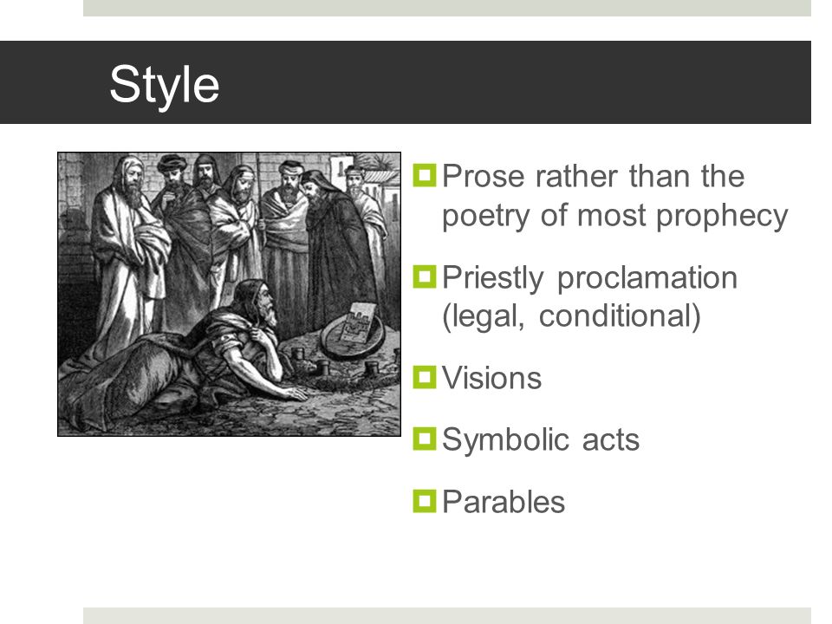Click the green bullet beside Prose rather than
The image size is (832, 624).
424,175
